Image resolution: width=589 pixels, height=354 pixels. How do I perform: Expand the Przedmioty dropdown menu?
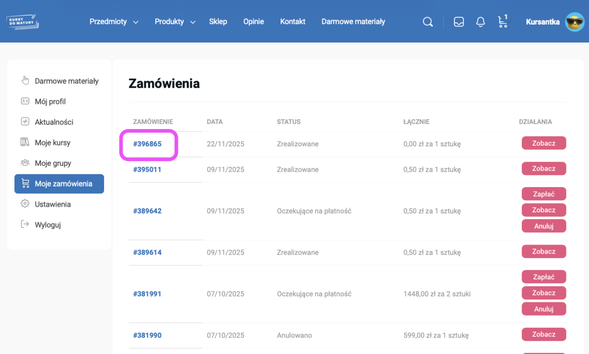(114, 22)
